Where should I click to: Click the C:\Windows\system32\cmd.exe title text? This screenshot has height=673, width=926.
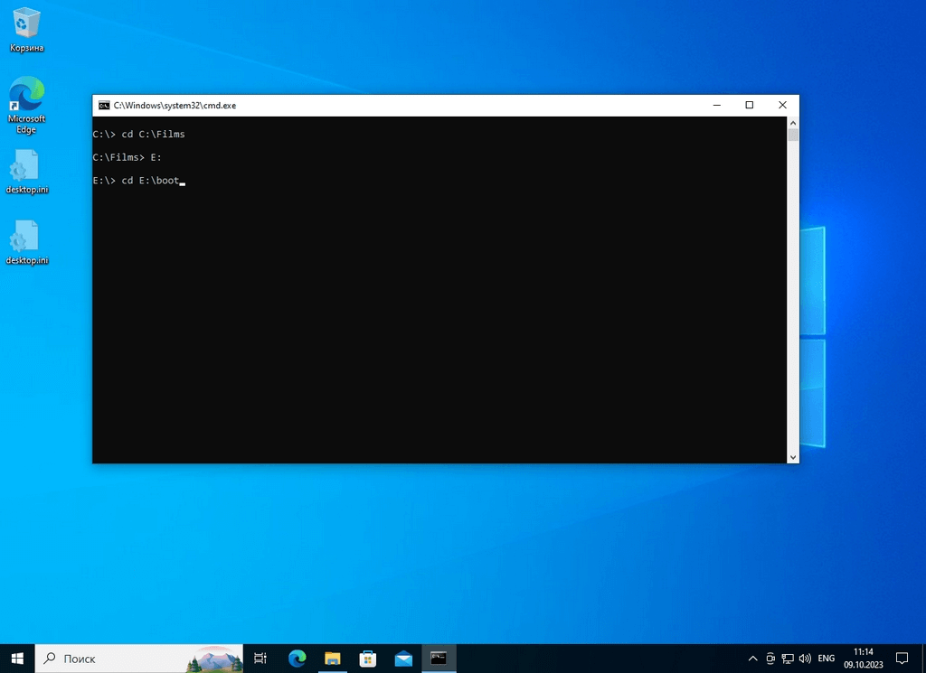point(175,106)
